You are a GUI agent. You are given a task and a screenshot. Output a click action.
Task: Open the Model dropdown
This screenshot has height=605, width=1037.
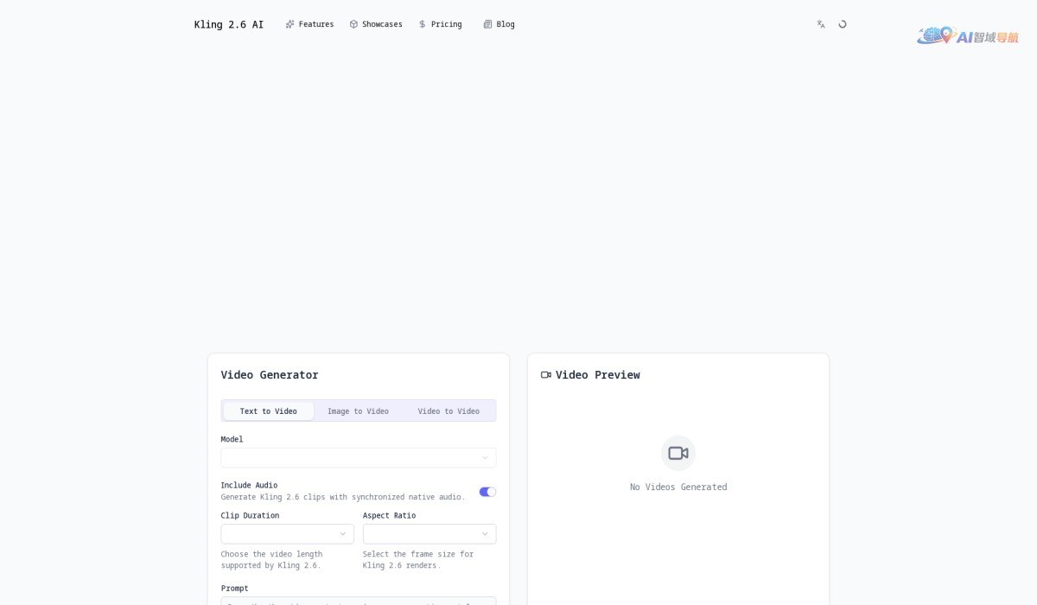point(358,458)
